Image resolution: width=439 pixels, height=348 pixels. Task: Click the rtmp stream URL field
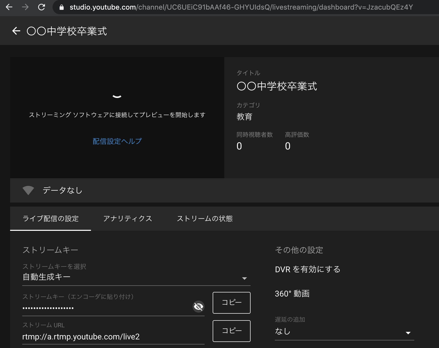pos(113,337)
